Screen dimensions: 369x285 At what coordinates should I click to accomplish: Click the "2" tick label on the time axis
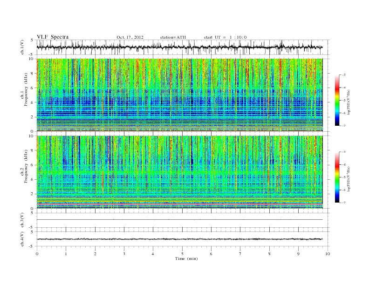click(x=95, y=254)
